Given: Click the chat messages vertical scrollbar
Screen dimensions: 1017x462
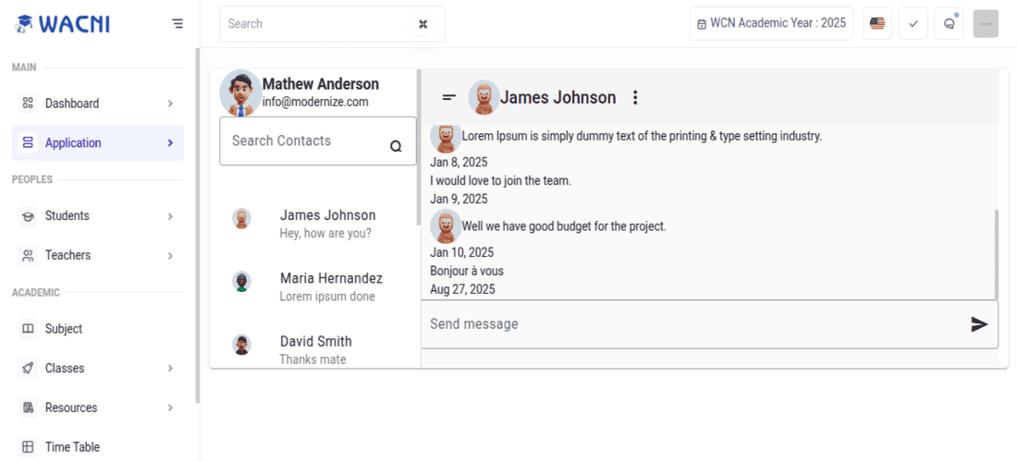Looking at the screenshot, I should pos(996,254).
